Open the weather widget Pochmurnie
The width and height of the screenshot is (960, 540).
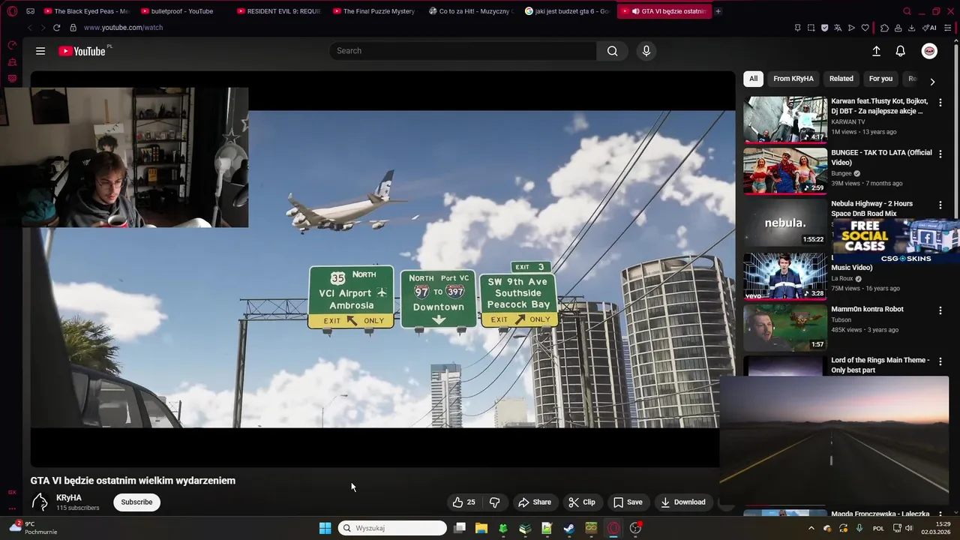(x=33, y=528)
